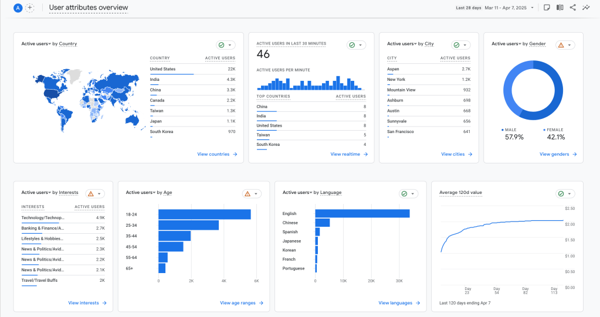Click warning status icon on Gender card

click(560, 45)
